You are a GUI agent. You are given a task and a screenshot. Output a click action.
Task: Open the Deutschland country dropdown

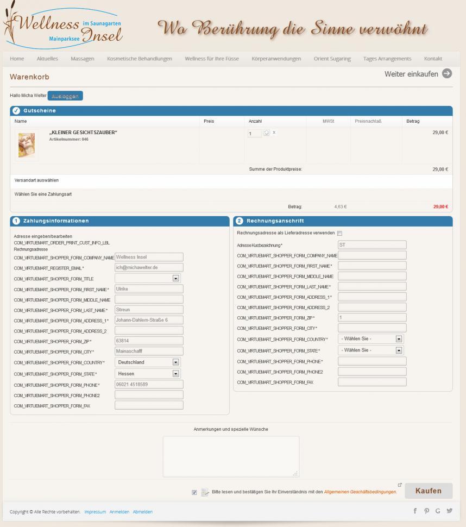[x=175, y=362]
